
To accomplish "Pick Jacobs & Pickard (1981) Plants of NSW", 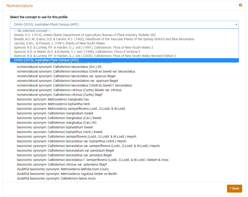I will point(59,43).
